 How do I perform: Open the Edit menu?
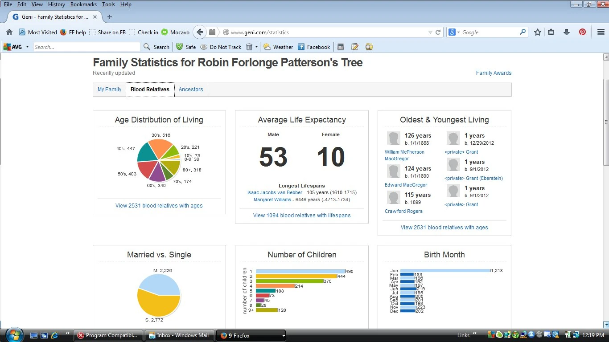tap(22, 4)
